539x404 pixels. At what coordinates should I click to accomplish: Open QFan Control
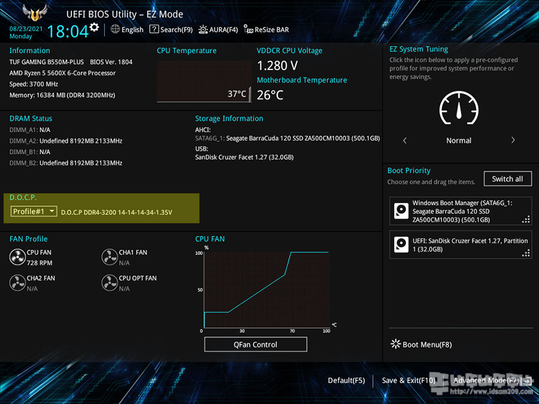[x=255, y=344]
